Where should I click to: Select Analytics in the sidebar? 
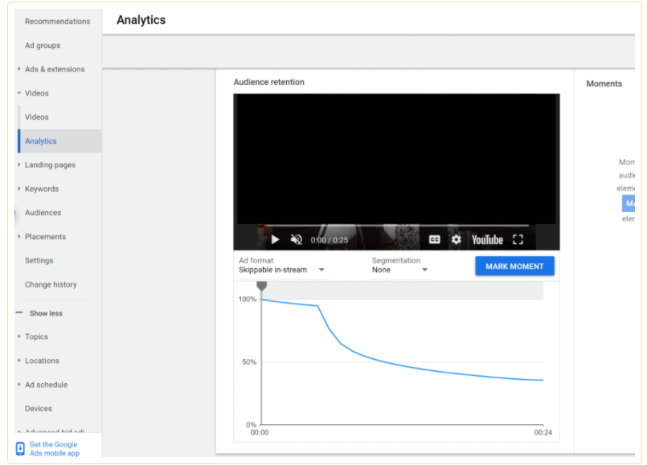coord(41,141)
